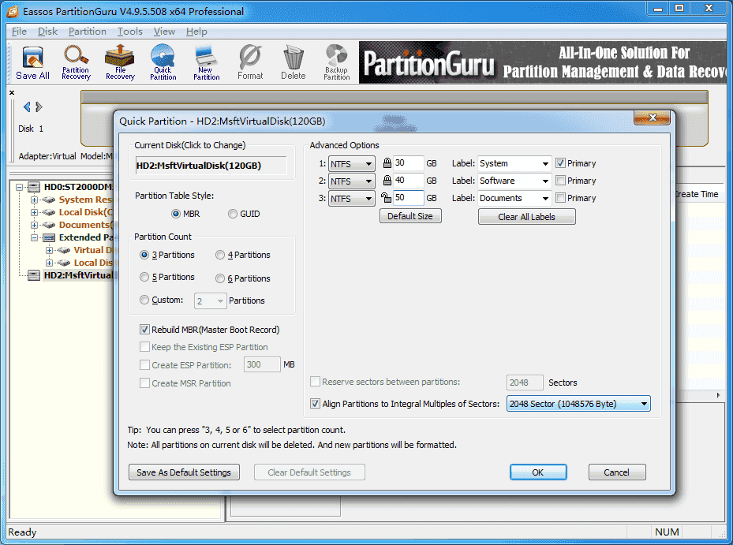Click the Quick Partition toolbar icon
The image size is (733, 545).
pos(163,62)
